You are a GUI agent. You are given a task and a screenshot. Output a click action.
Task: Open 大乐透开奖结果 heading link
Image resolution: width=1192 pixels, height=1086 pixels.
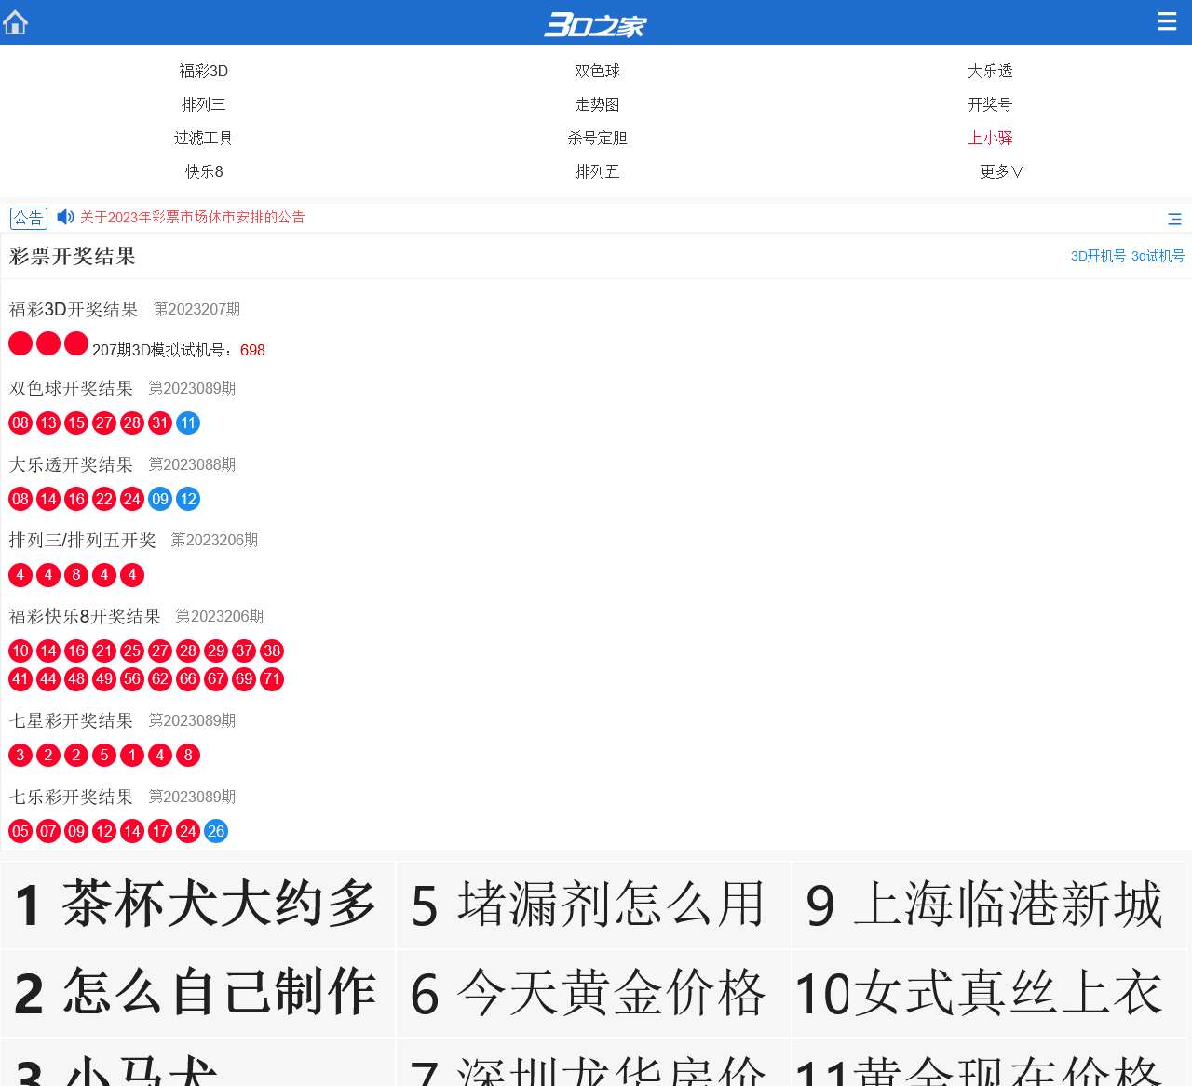(72, 464)
